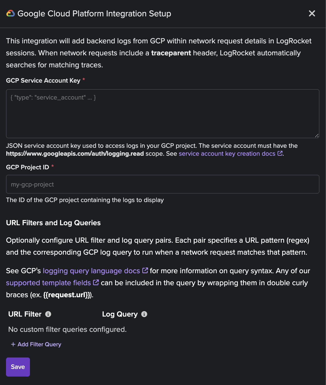Image resolution: width=326 pixels, height=385 pixels.
Task: Close the integration setup dialog
Action: [312, 13]
